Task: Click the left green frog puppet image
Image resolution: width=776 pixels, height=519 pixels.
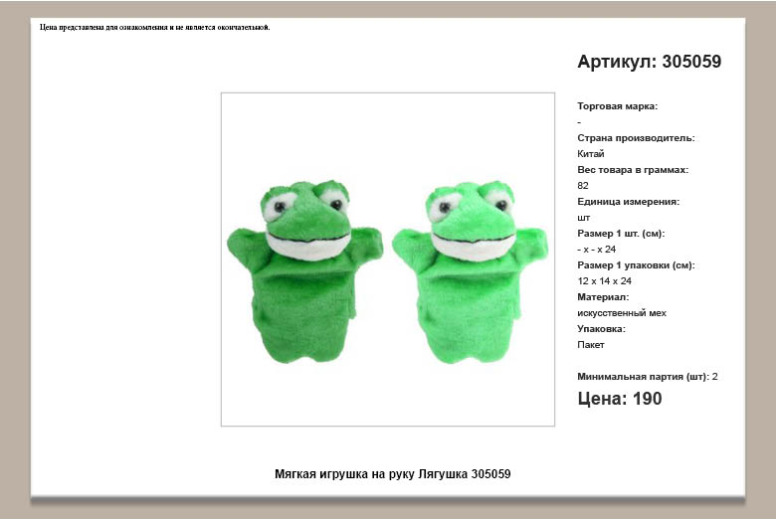Action: (304, 270)
